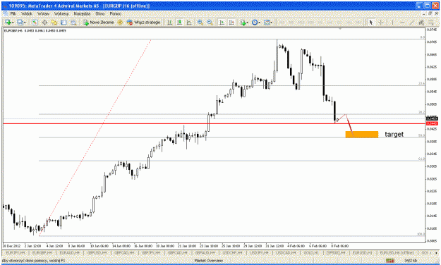
Task: Switch to the EURUSD,H1 chart tab
Action: (363, 253)
